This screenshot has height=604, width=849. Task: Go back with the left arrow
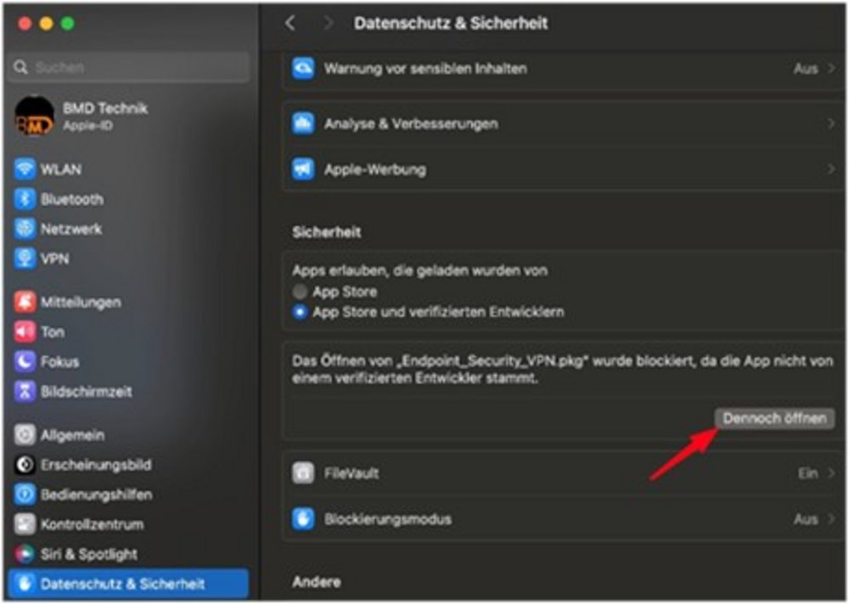[290, 24]
